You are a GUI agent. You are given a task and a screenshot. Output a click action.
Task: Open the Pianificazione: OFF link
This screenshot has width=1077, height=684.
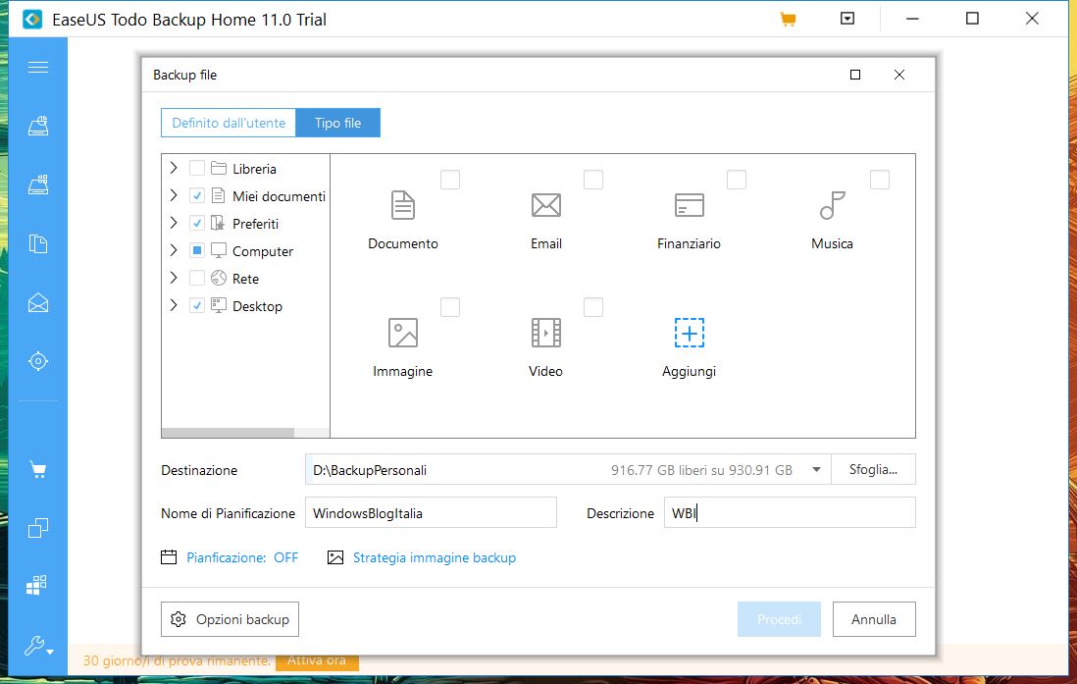coord(242,557)
